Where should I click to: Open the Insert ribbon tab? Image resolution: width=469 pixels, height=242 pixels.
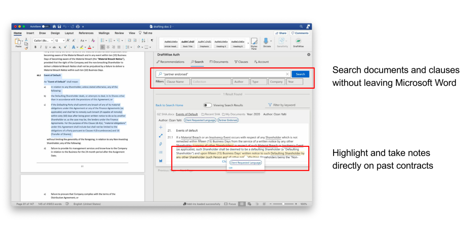tap(30, 33)
